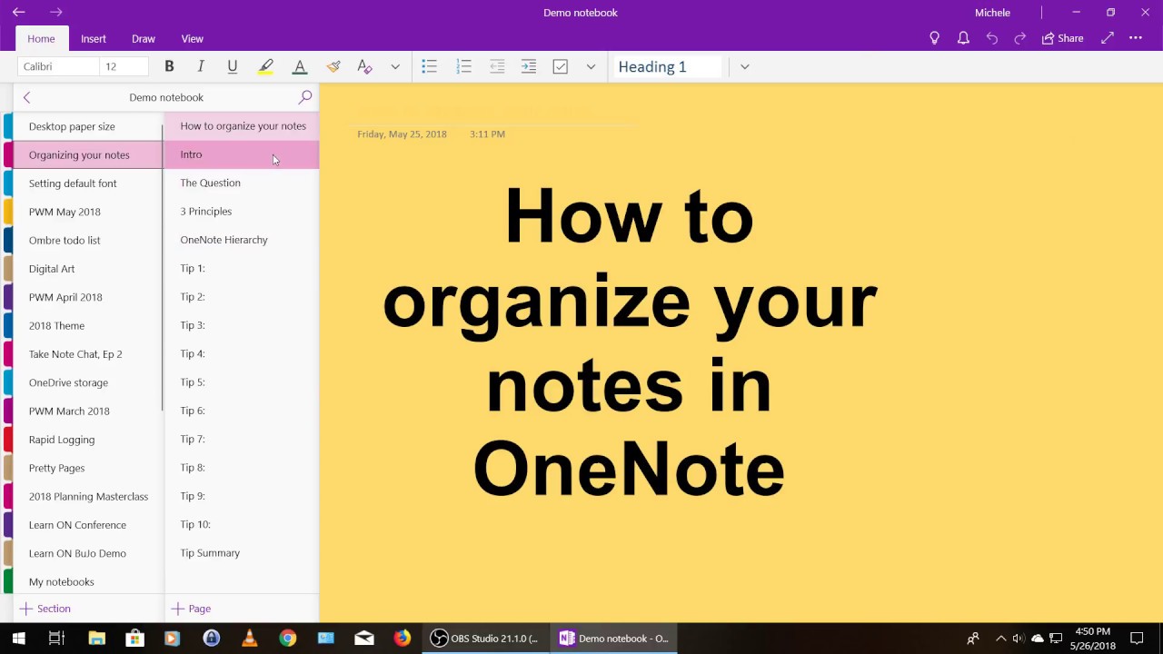1163x654 pixels.
Task: Open the Home tab
Action: point(41,39)
